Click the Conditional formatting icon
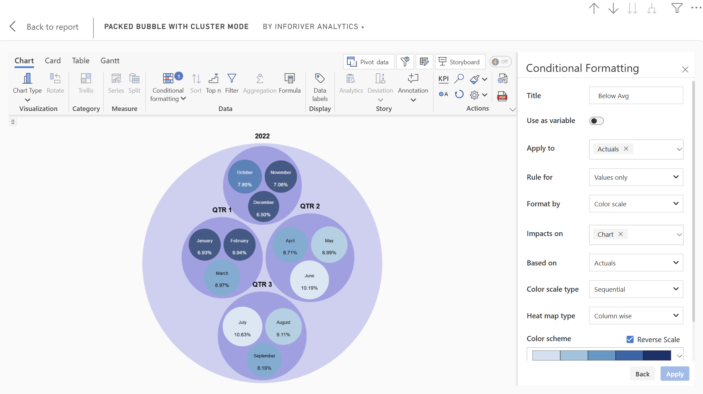Screen dimensions: 703x394 click(x=168, y=79)
